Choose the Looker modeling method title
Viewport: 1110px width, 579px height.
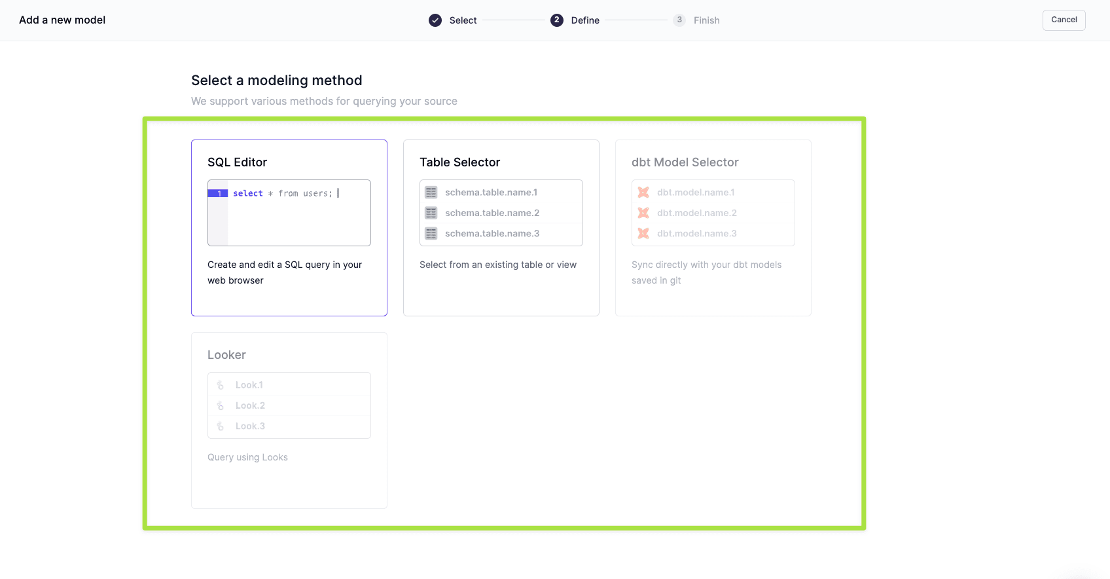pyautogui.click(x=226, y=355)
